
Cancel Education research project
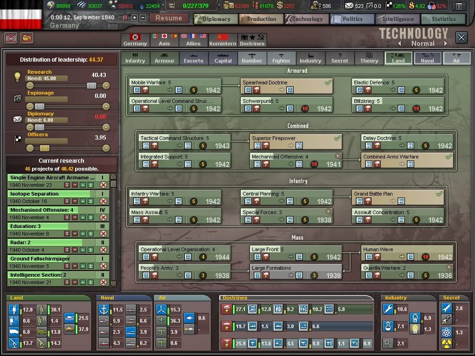(103, 234)
